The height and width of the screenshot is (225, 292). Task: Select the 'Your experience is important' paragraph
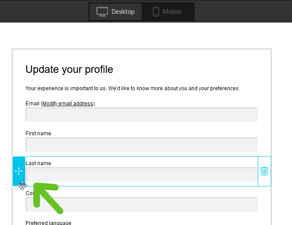click(x=133, y=88)
